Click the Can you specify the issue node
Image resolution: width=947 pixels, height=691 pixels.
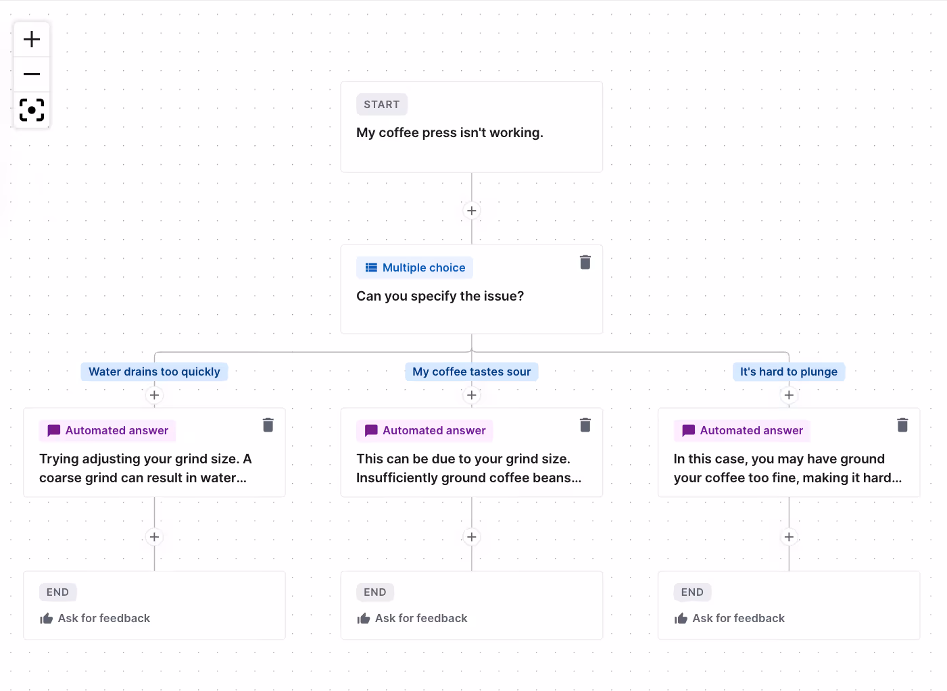click(471, 296)
